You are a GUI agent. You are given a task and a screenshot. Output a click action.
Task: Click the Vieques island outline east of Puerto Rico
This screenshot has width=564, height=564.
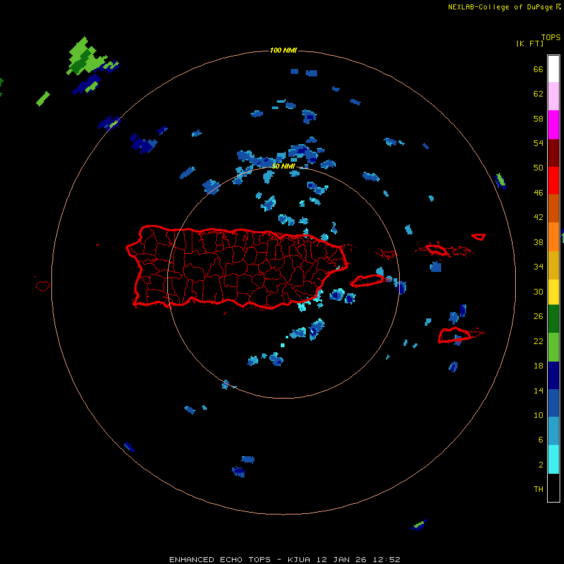point(368,281)
